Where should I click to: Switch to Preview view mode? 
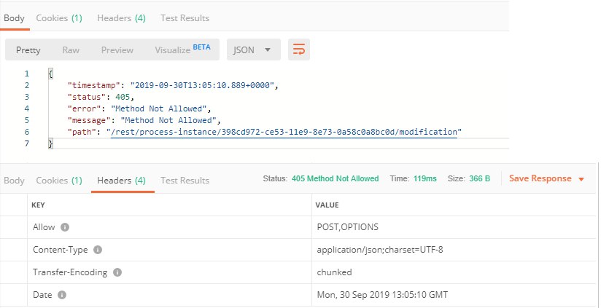tap(117, 50)
